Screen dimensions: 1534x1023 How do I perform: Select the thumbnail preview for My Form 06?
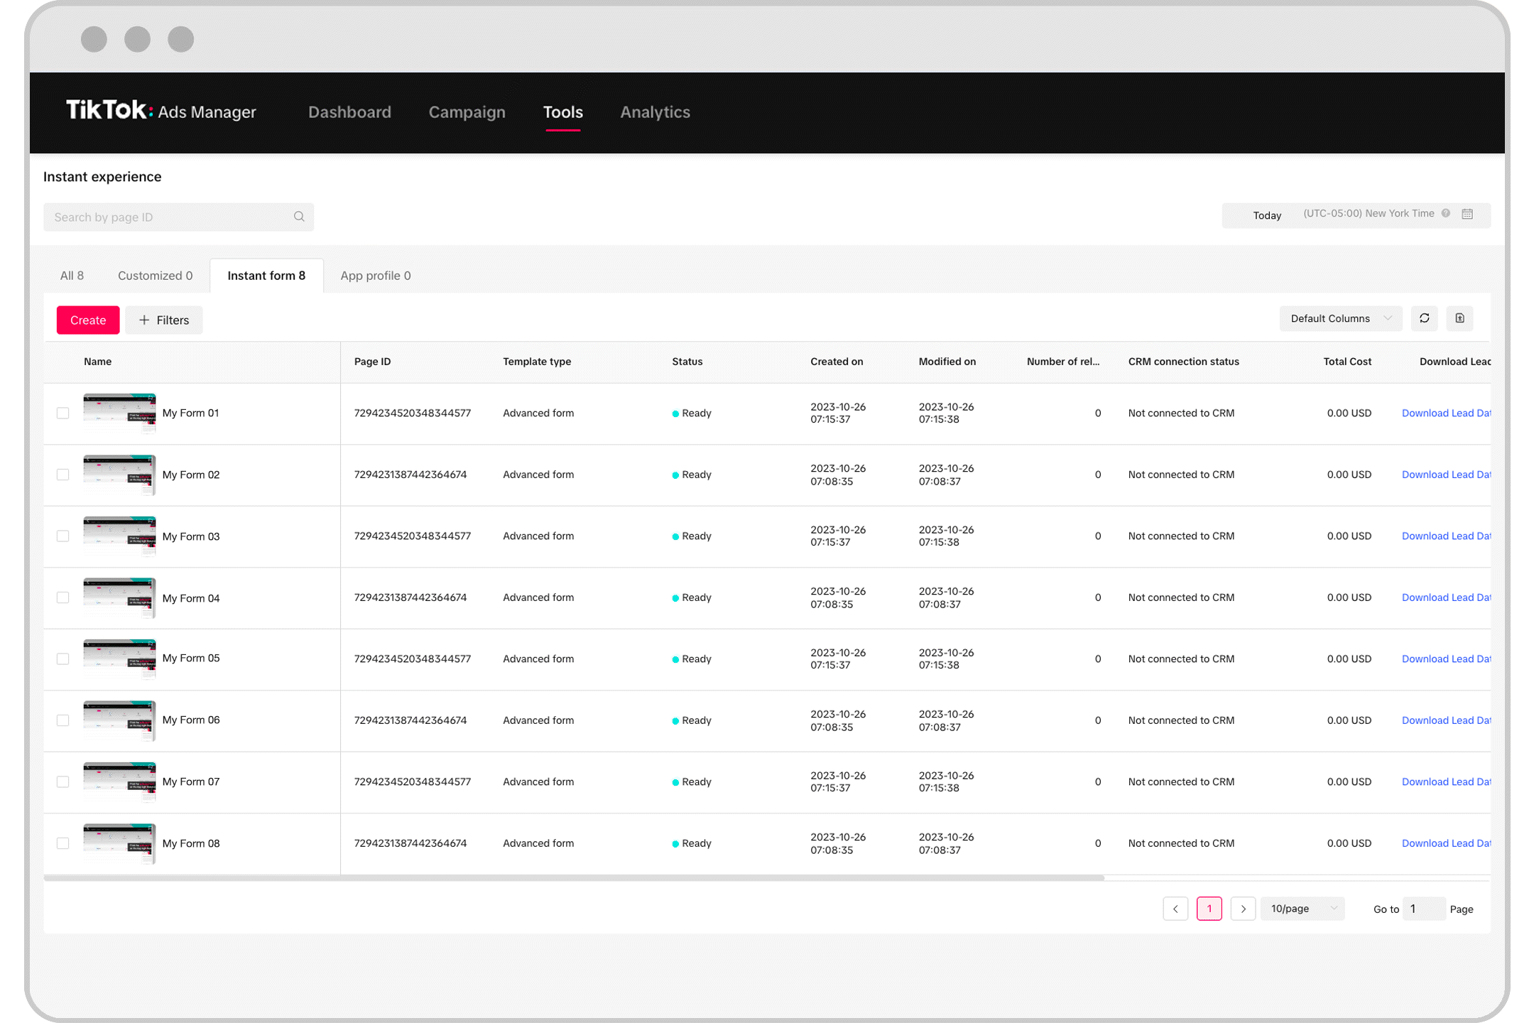119,719
